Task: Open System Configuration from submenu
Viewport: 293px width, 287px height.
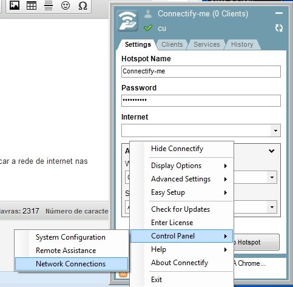Action: point(72,237)
